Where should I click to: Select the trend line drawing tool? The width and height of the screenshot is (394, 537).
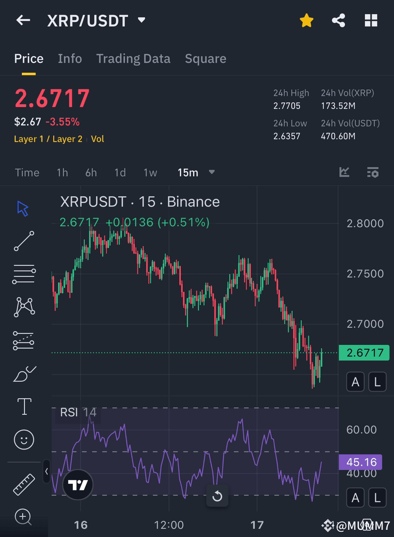click(x=24, y=241)
